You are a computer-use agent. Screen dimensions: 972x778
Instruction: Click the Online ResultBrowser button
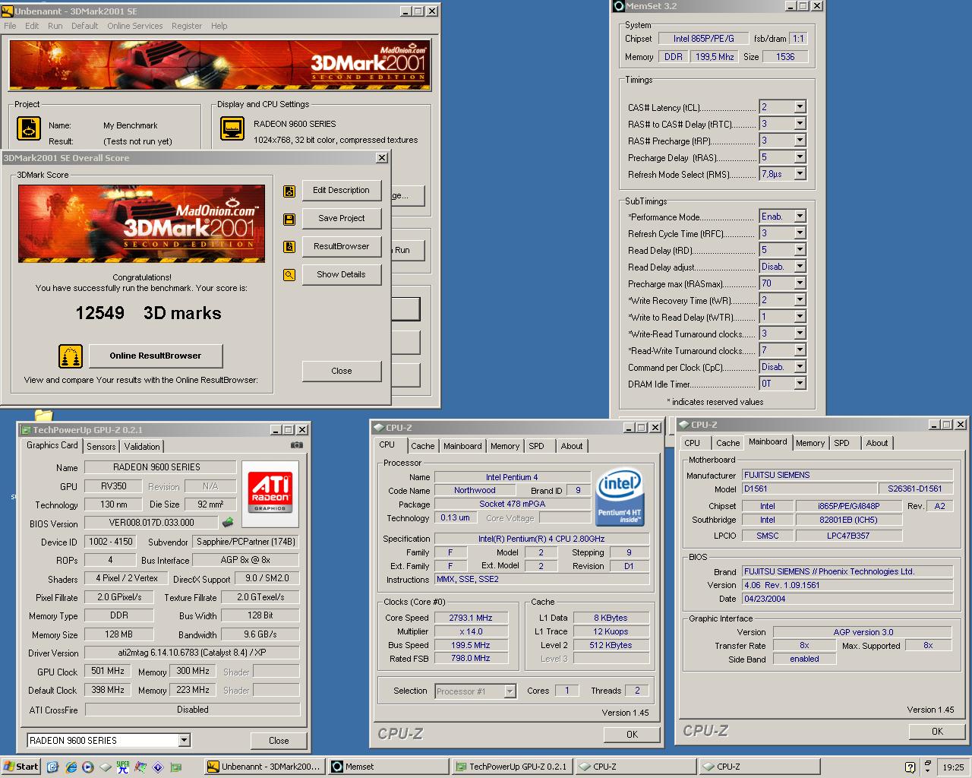(156, 356)
